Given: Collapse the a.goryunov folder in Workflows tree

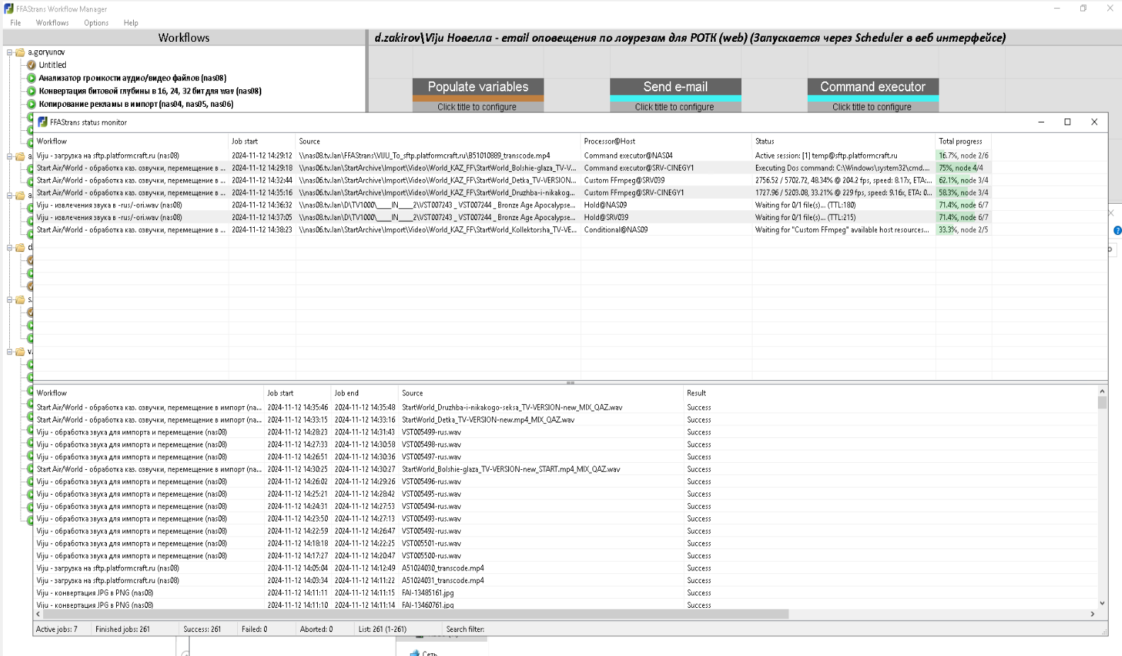Looking at the screenshot, I should (10, 52).
